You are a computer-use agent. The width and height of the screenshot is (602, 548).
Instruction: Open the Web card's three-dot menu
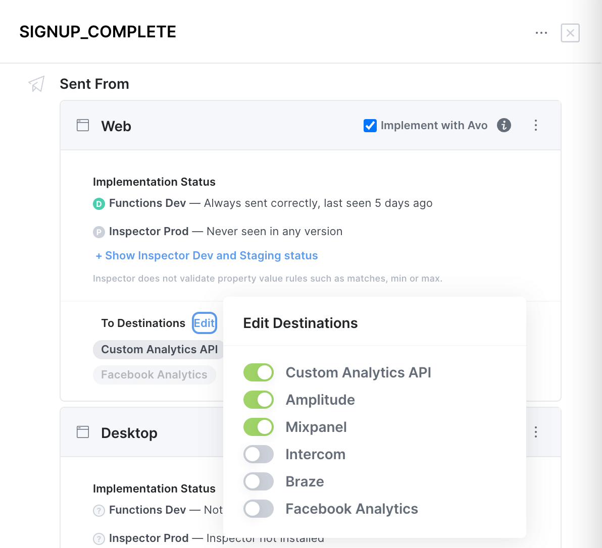536,125
